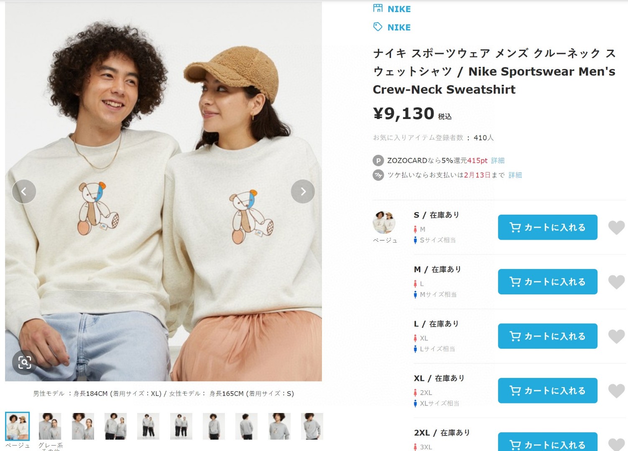Toggle the heart for size L
Screen dimensions: 628x451
pos(616,336)
